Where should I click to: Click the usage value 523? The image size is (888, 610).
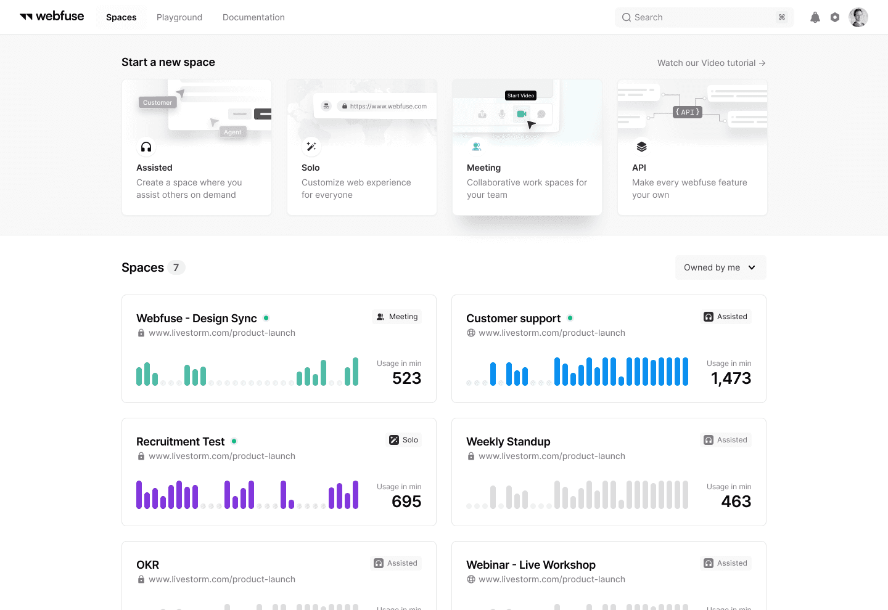(x=407, y=378)
